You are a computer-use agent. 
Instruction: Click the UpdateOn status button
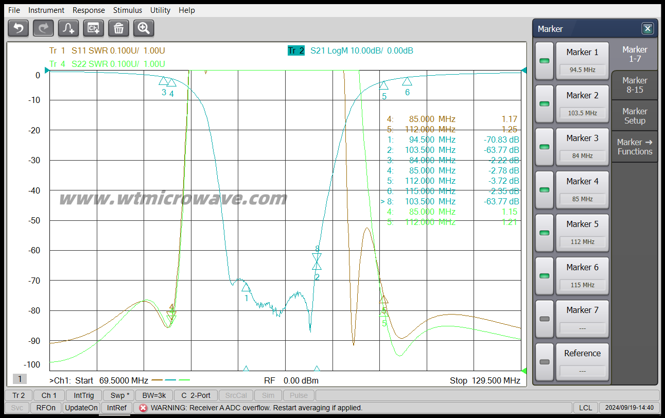pos(81,408)
